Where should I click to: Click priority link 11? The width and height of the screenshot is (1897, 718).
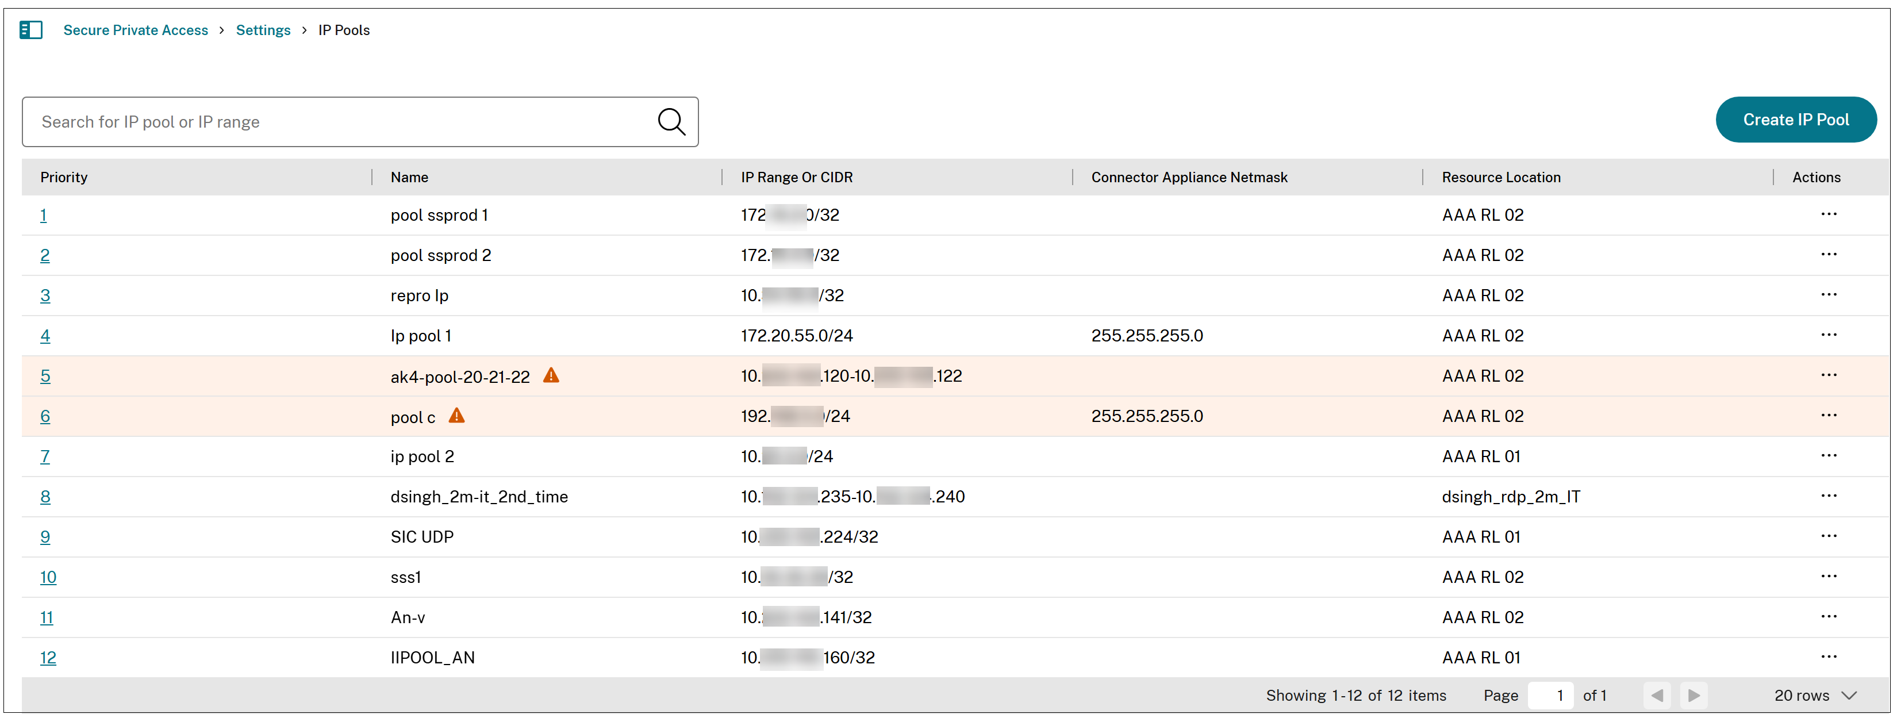(x=47, y=617)
